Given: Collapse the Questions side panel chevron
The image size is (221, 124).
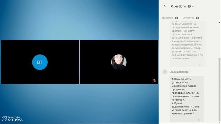Looking at the screenshot, I should click(165, 6).
